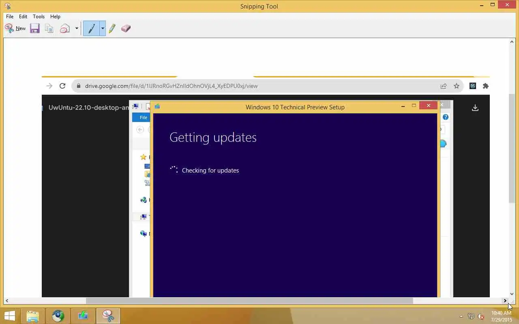This screenshot has height=324, width=519.
Task: Click the Snipping Tool taskbar icon
Action: [x=108, y=316]
